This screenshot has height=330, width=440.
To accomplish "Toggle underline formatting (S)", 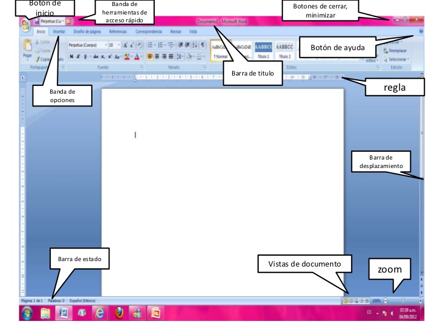I will point(85,56).
